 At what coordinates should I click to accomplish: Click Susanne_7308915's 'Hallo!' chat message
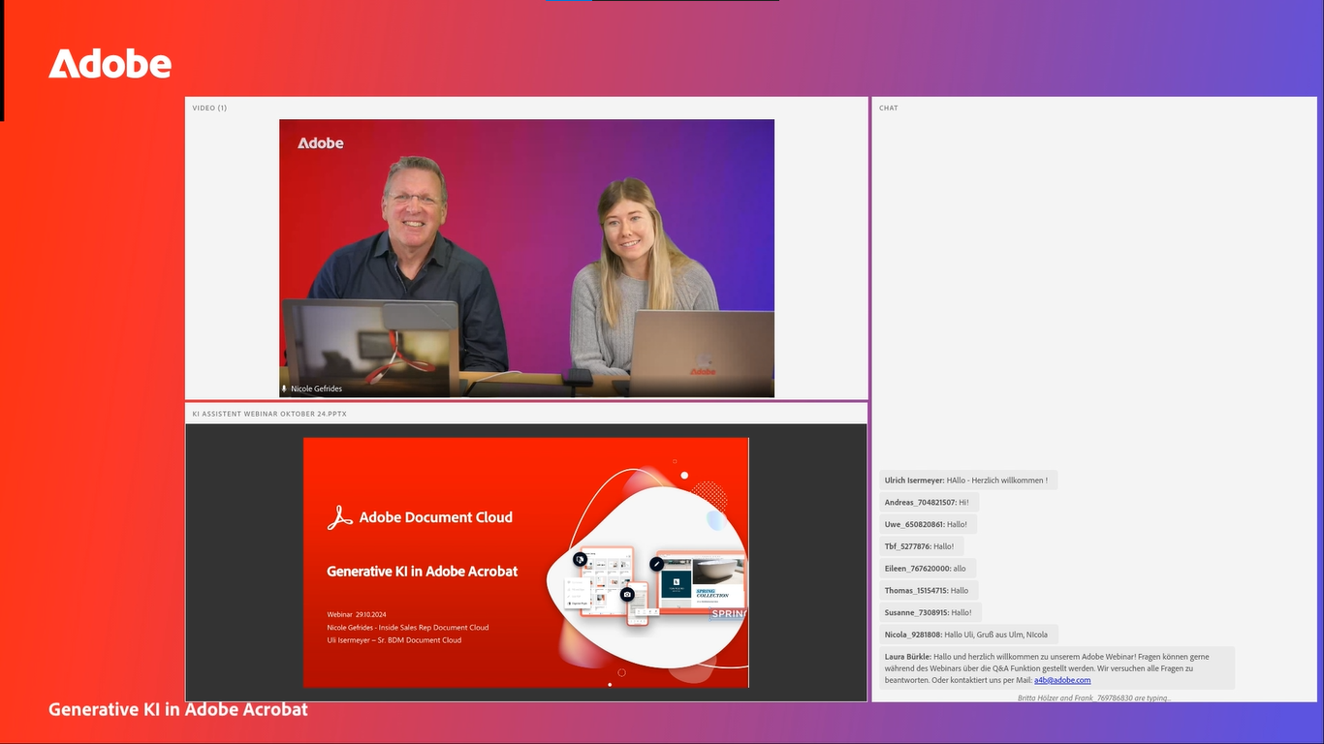[x=930, y=612]
